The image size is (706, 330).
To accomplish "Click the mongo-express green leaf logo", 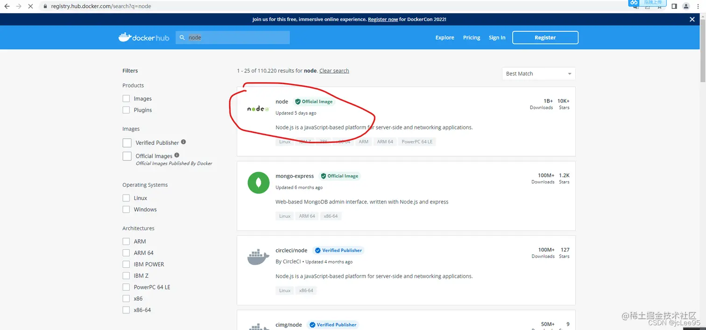I will pos(258,183).
